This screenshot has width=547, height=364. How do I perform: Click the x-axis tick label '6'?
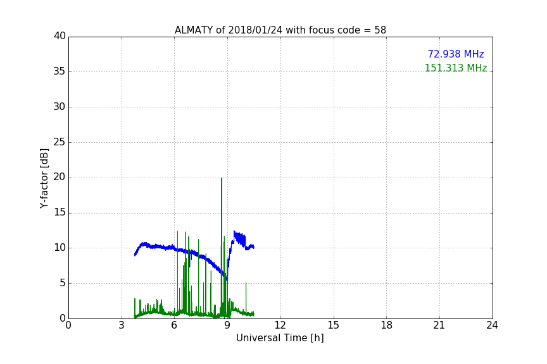[x=174, y=325]
